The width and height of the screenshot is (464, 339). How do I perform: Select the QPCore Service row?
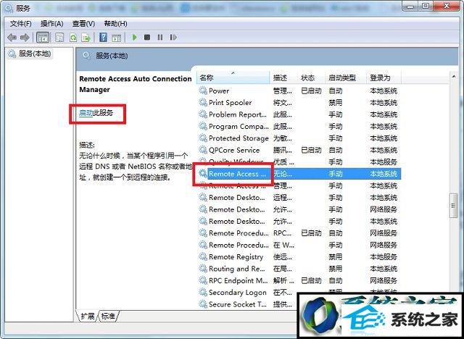pyautogui.click(x=299, y=150)
